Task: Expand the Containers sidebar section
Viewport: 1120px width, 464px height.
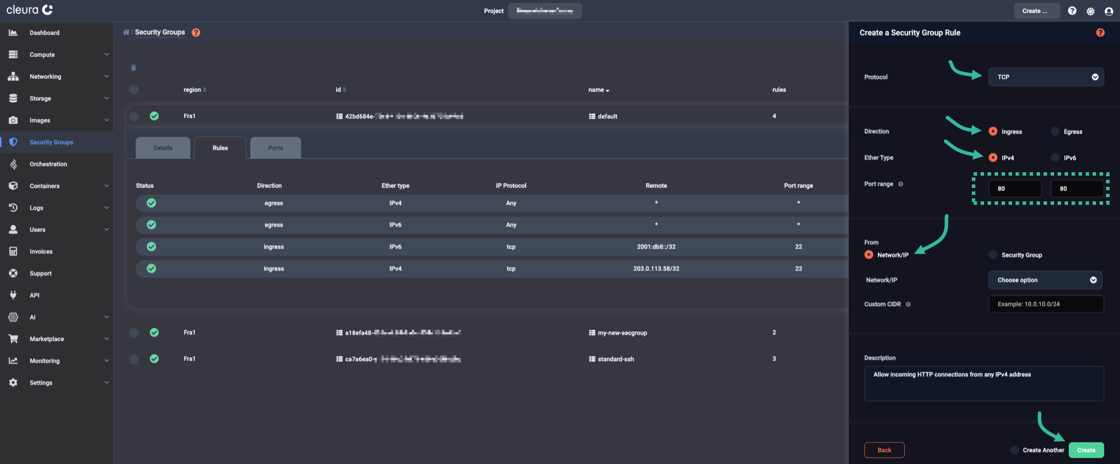Action: pyautogui.click(x=107, y=186)
